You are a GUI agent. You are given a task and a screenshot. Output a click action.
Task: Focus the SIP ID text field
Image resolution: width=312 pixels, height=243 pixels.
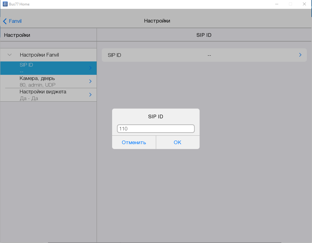point(156,129)
